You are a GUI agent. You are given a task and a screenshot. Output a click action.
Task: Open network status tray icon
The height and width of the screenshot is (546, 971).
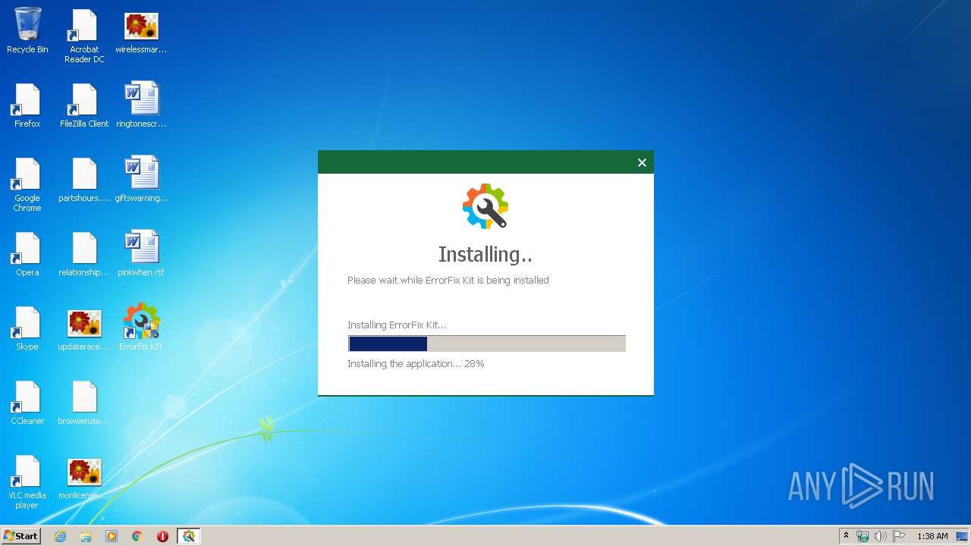[x=863, y=536]
